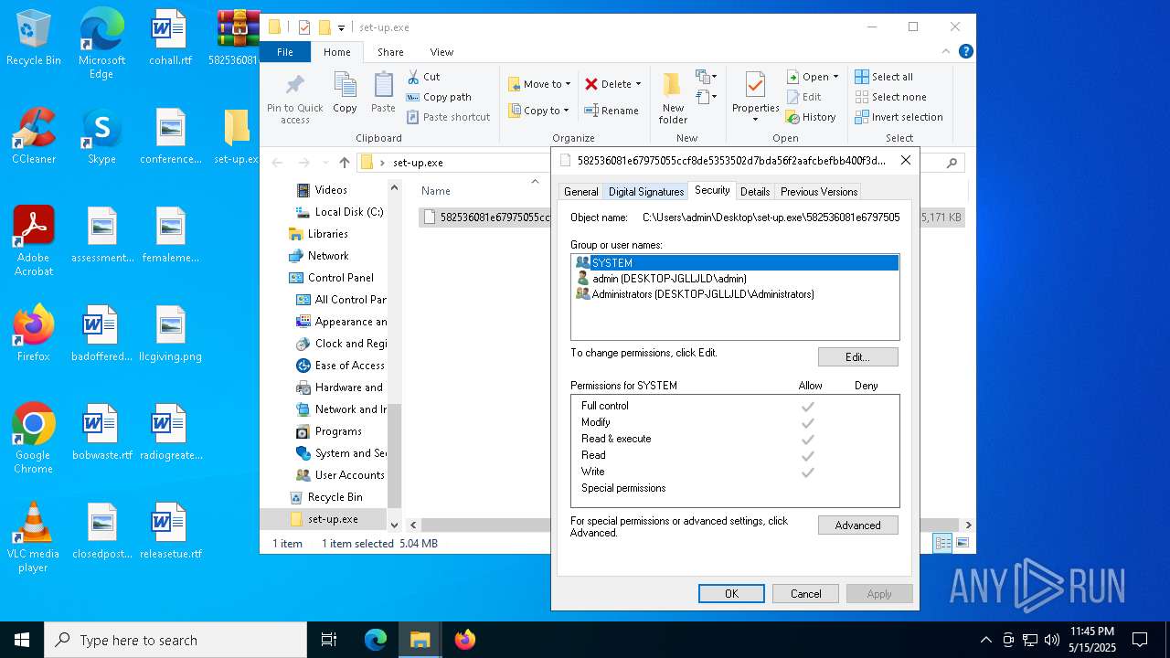Open Firefox desktop shortcut

point(33,334)
